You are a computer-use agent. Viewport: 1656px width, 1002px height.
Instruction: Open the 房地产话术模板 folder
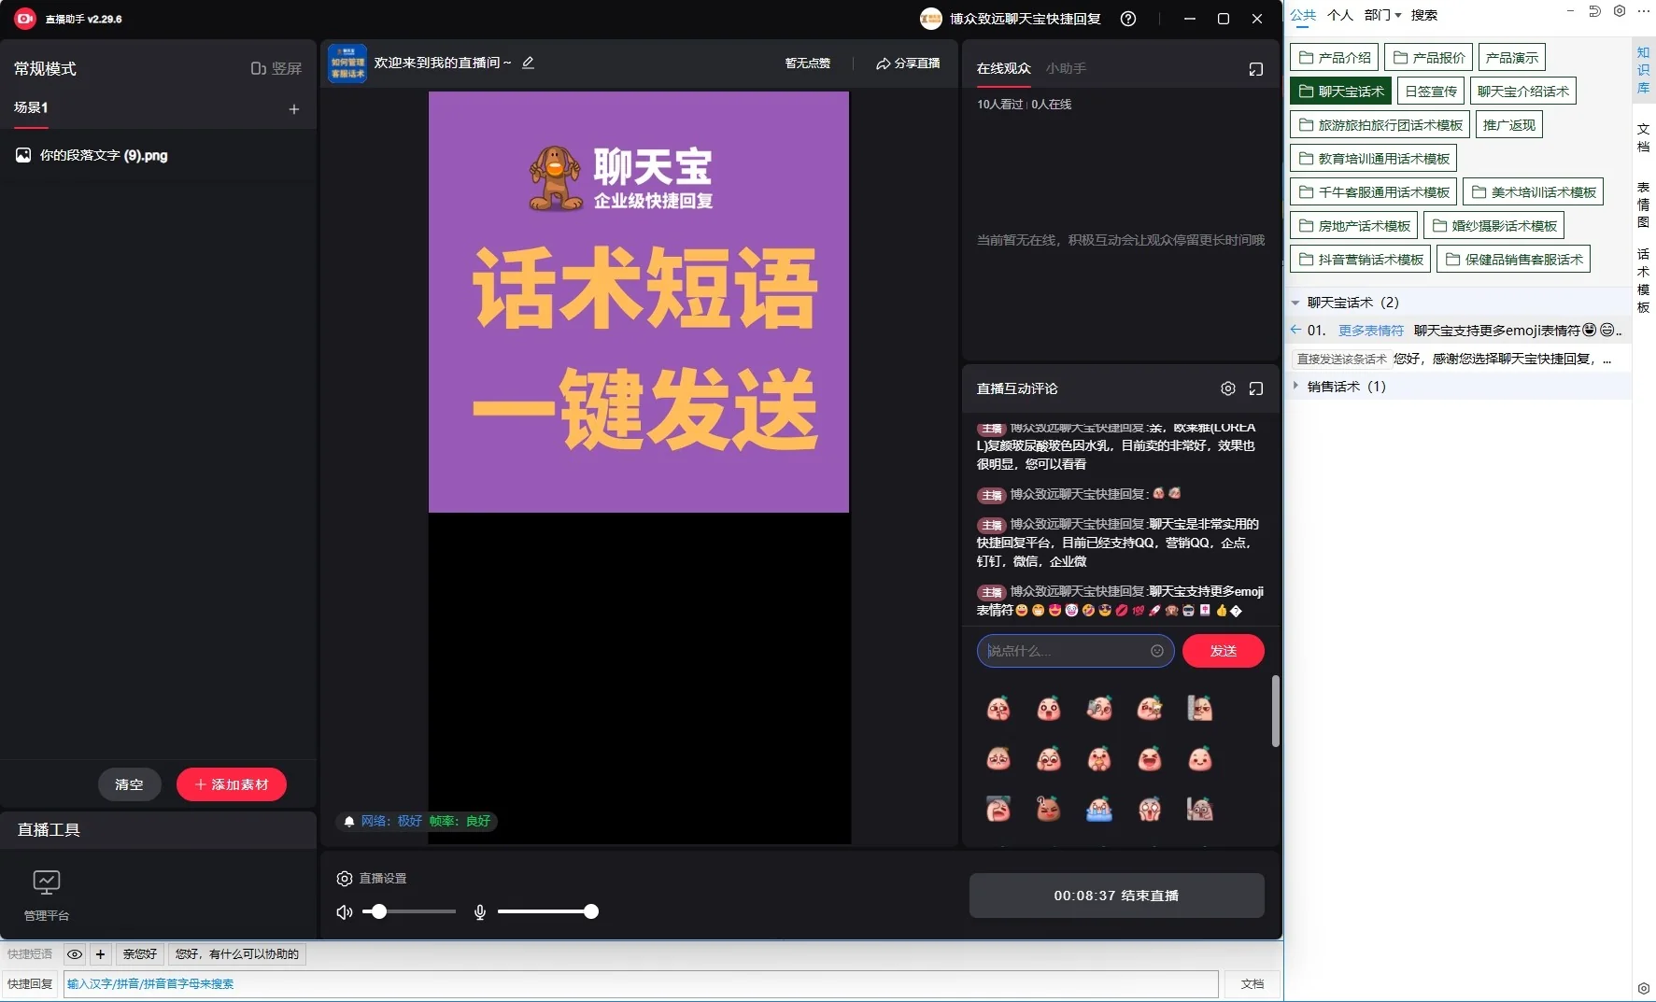click(x=1354, y=226)
